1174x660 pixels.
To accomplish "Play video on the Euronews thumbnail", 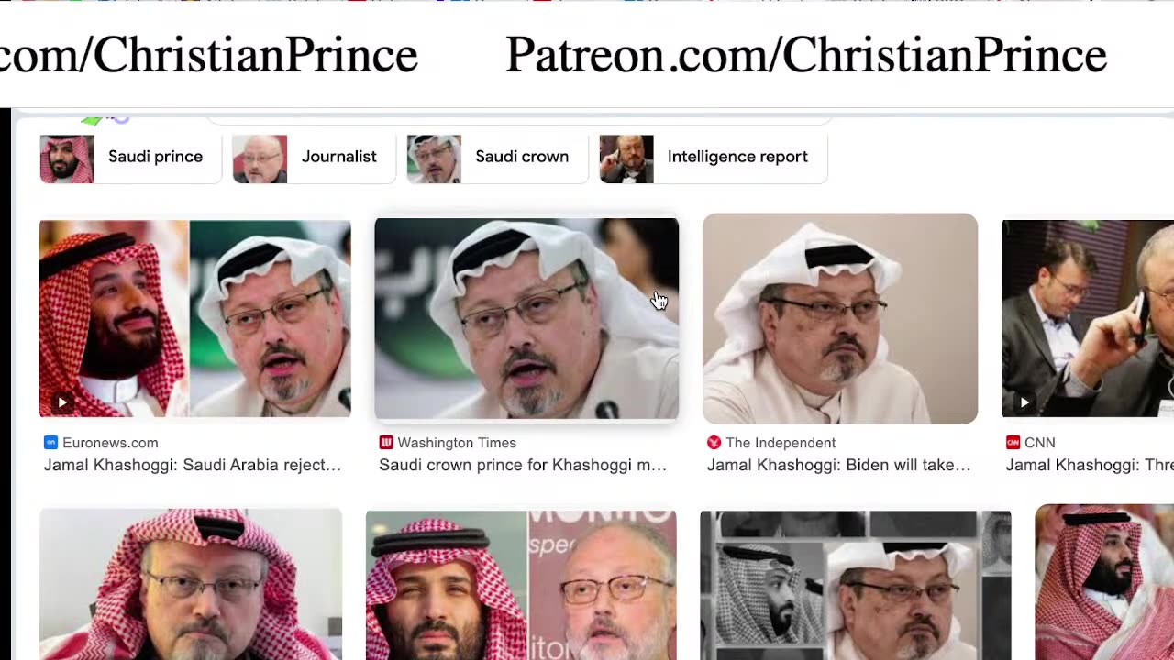I will 62,401.
